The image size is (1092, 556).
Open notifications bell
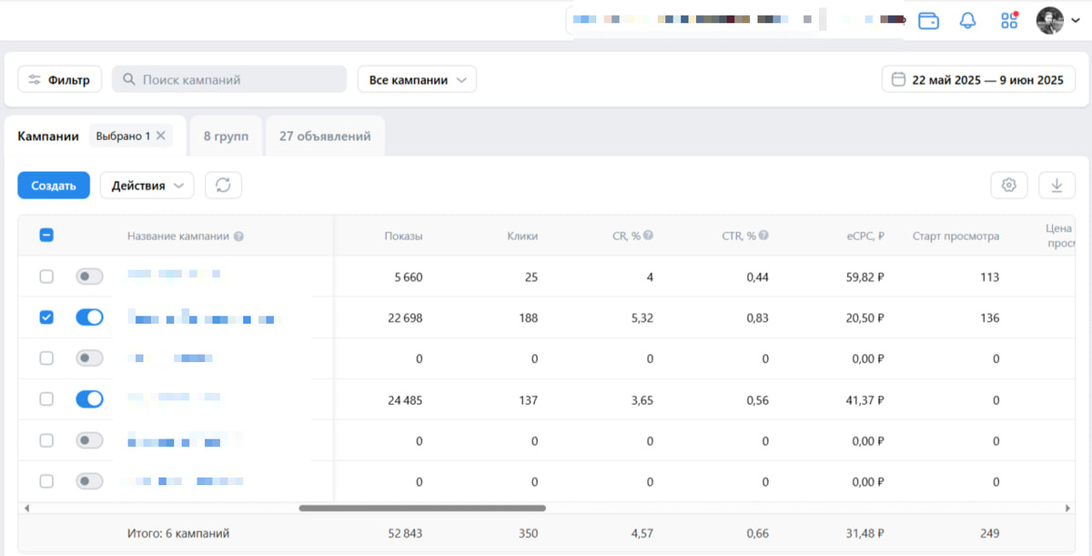coord(968,20)
